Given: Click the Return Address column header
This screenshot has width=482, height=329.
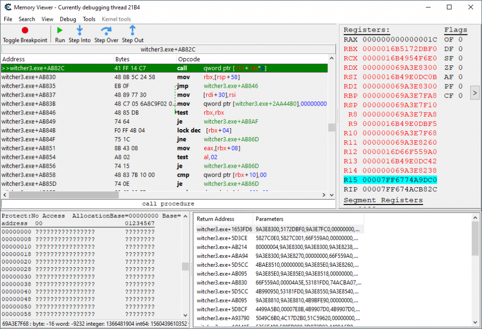Looking at the screenshot, I should (x=215, y=219).
